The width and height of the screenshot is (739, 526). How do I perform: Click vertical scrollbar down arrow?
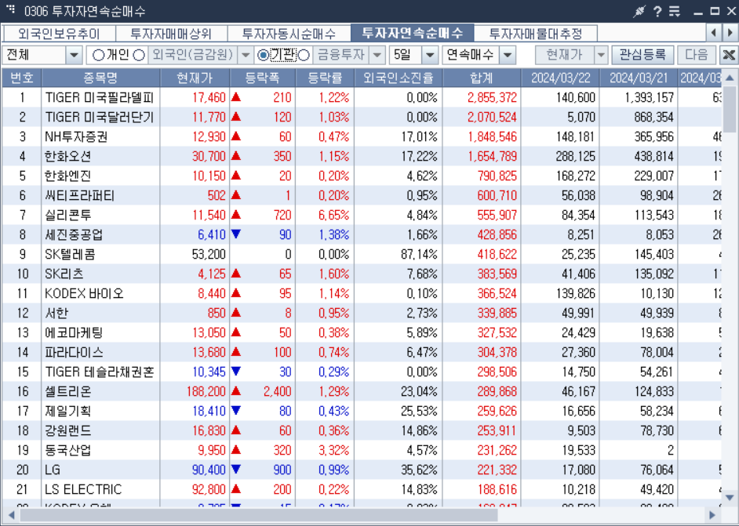(x=730, y=497)
